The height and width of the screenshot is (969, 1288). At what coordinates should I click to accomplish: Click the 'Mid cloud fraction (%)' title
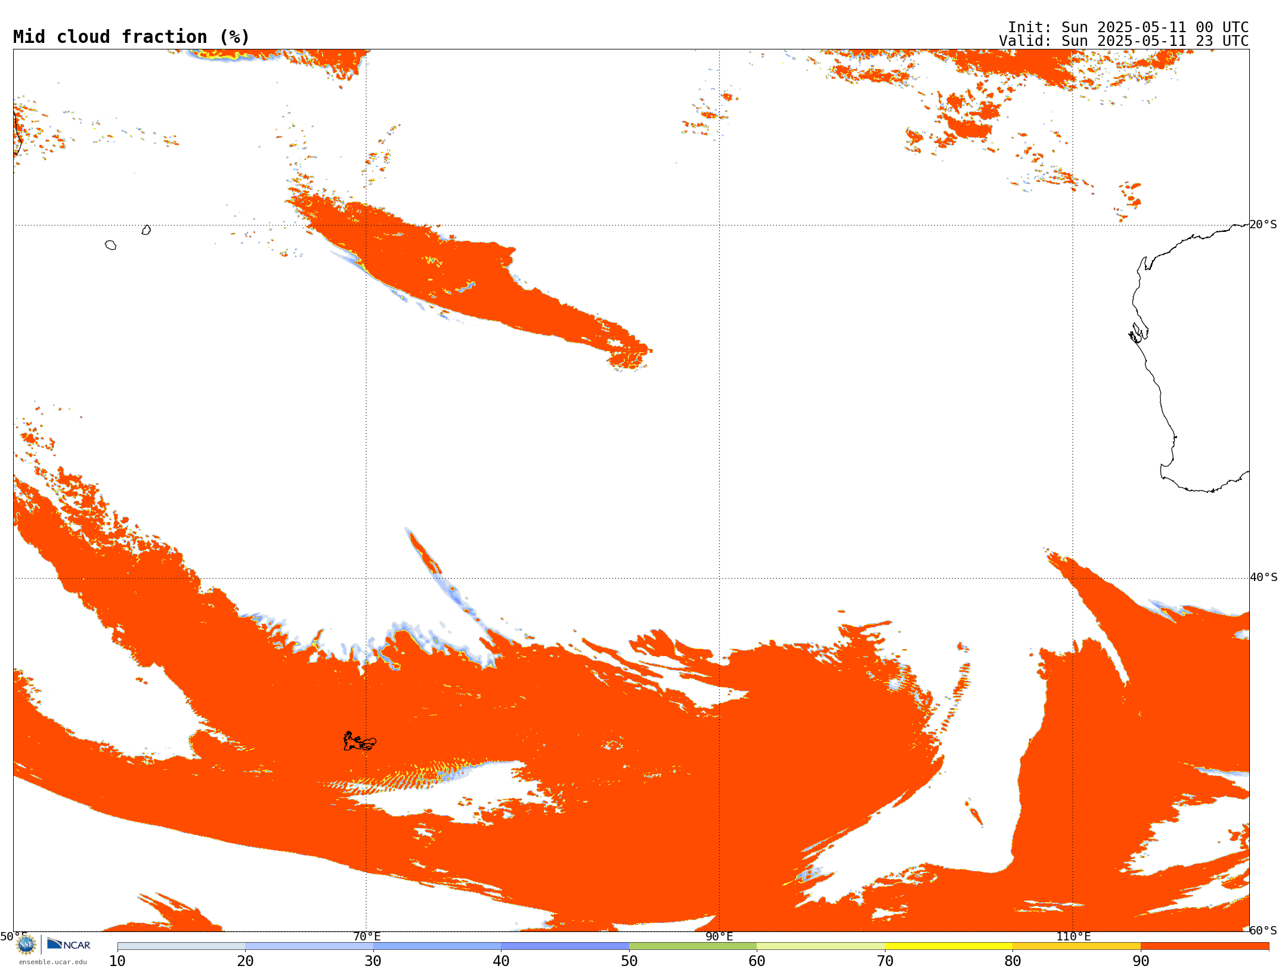point(131,37)
